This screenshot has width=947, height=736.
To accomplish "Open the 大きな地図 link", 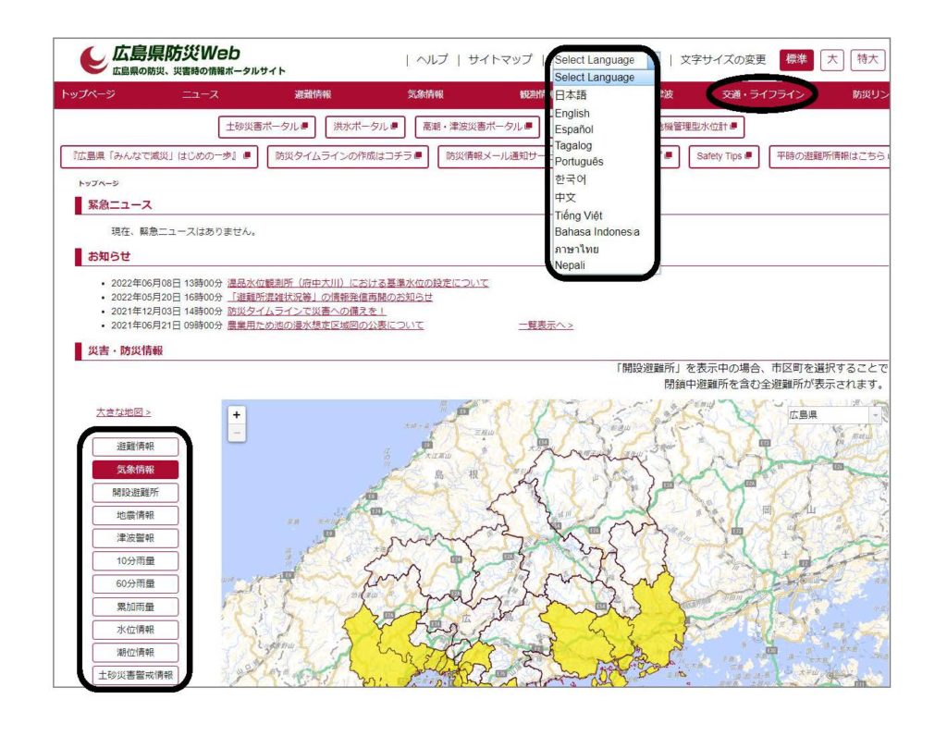I will point(123,411).
